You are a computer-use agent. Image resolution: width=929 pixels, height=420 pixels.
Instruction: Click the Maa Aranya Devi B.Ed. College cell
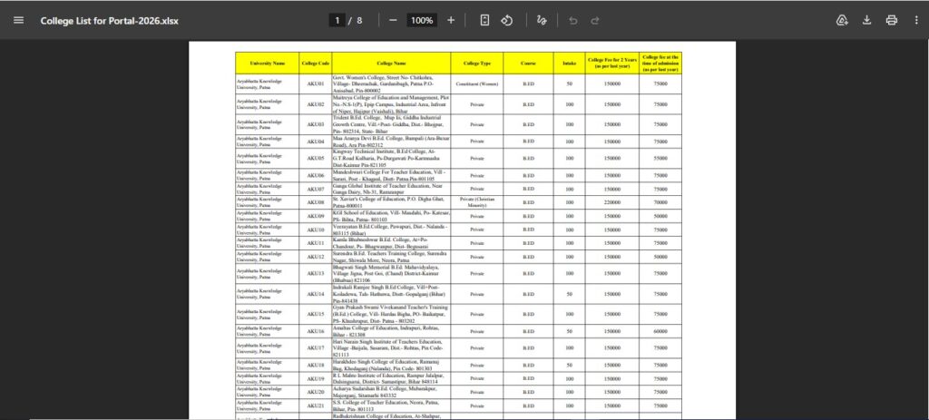point(391,142)
